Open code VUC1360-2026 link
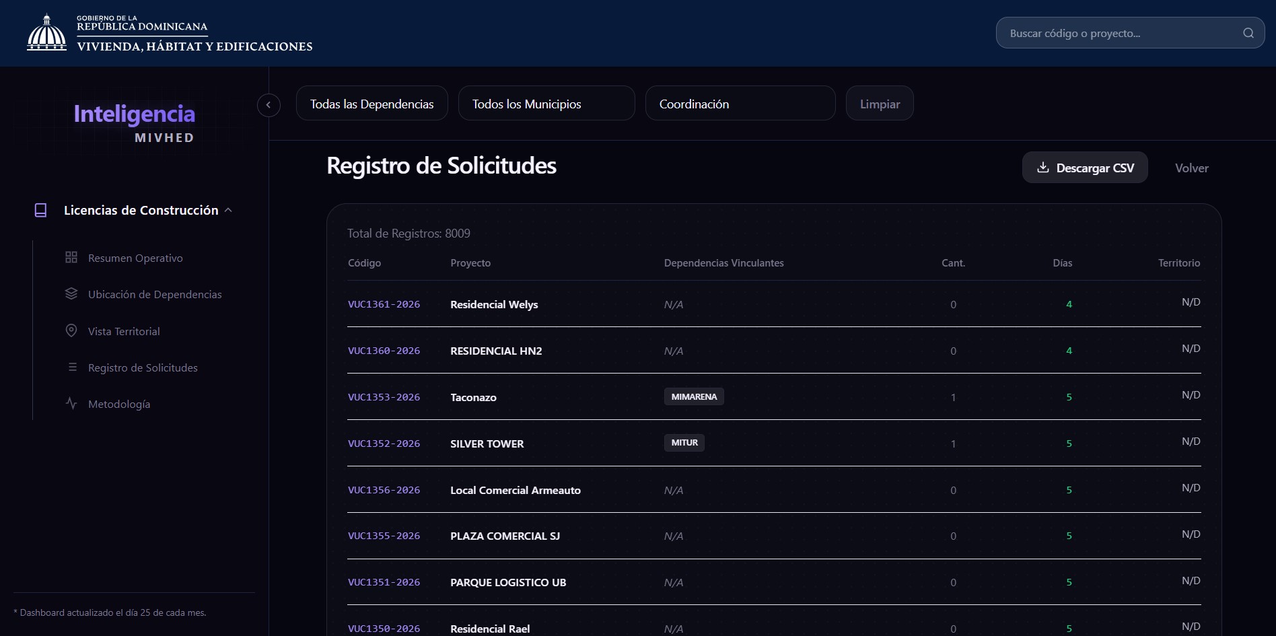 coord(384,351)
